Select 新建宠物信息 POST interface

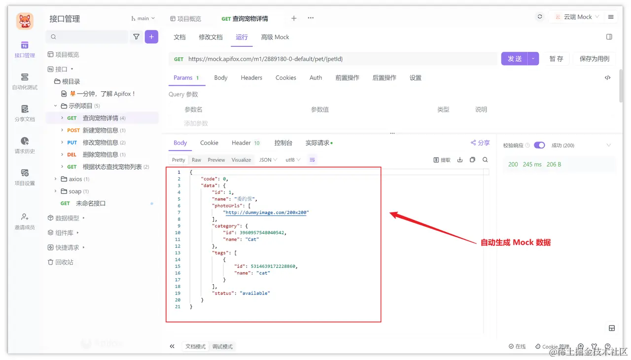point(102,130)
